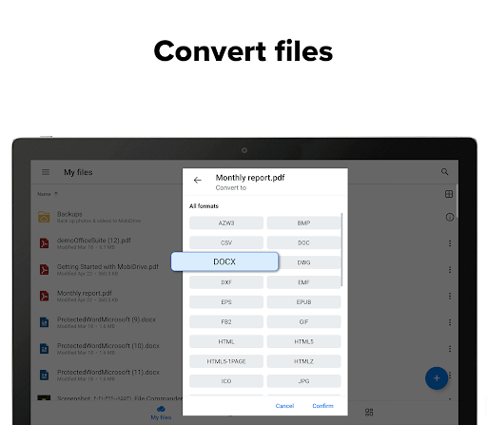Cancel the conversion dialog
487x425 pixels.
pos(284,406)
